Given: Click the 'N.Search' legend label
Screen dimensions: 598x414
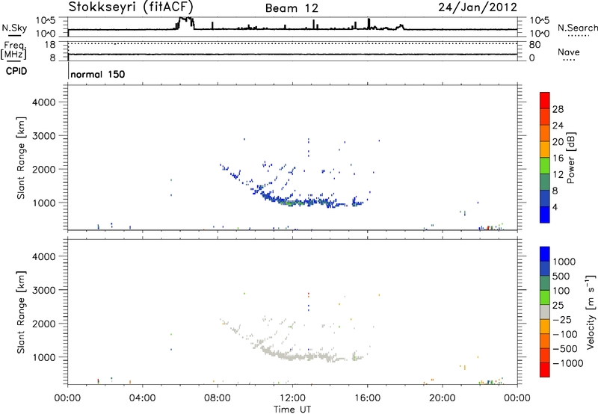Looking at the screenshot, I should tap(577, 28).
